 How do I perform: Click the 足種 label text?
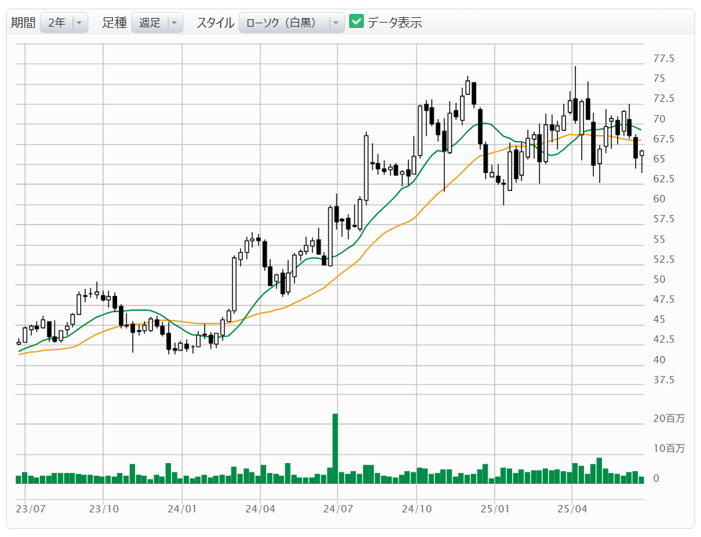point(114,23)
